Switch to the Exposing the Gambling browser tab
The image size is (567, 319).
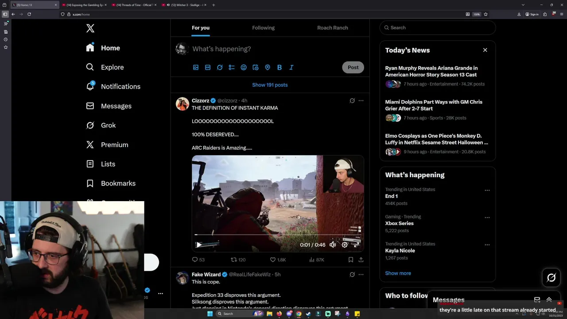84,5
